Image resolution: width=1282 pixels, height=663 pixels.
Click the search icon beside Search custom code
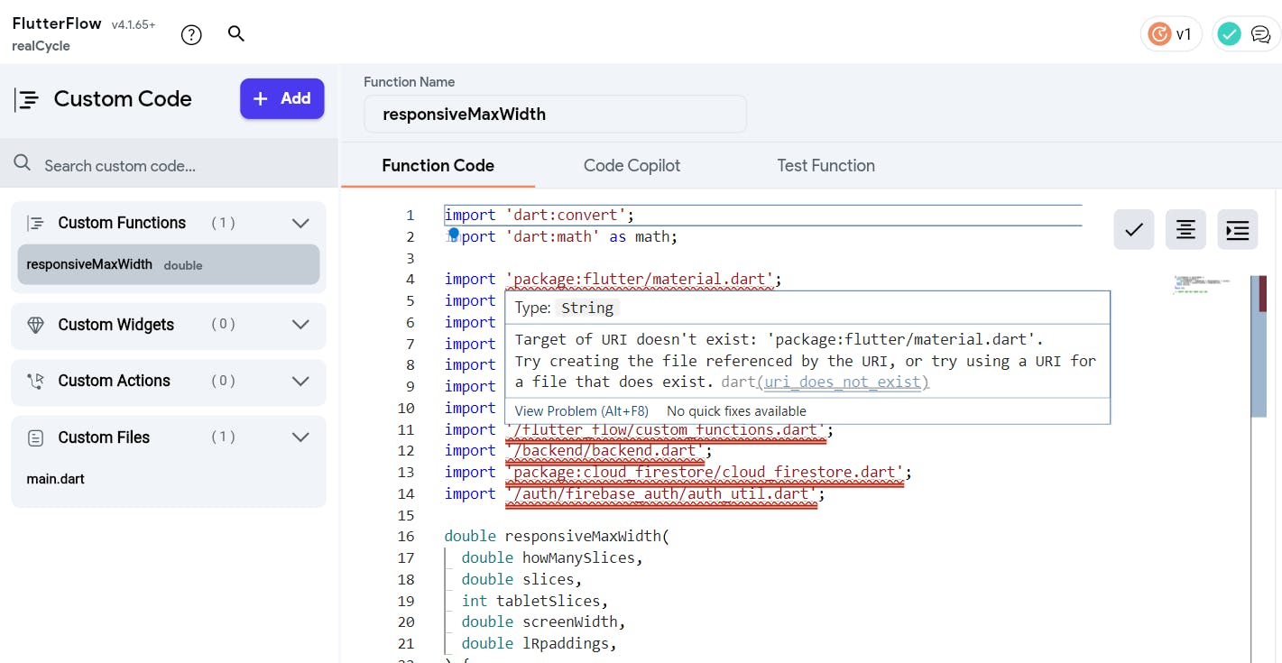click(23, 163)
